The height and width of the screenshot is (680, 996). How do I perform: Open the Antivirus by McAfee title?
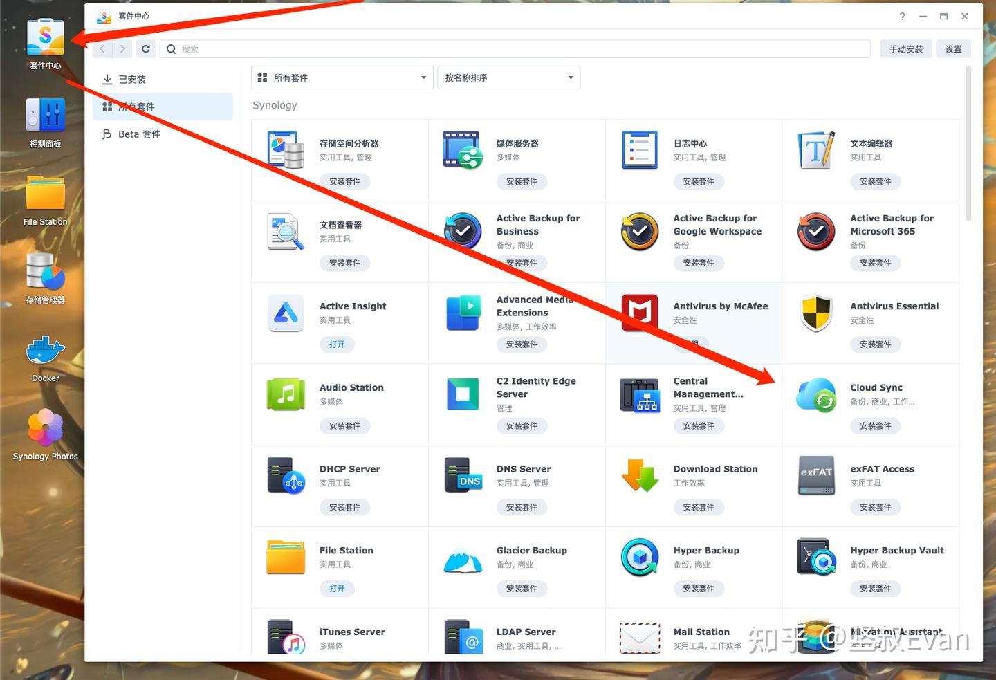[x=721, y=306]
